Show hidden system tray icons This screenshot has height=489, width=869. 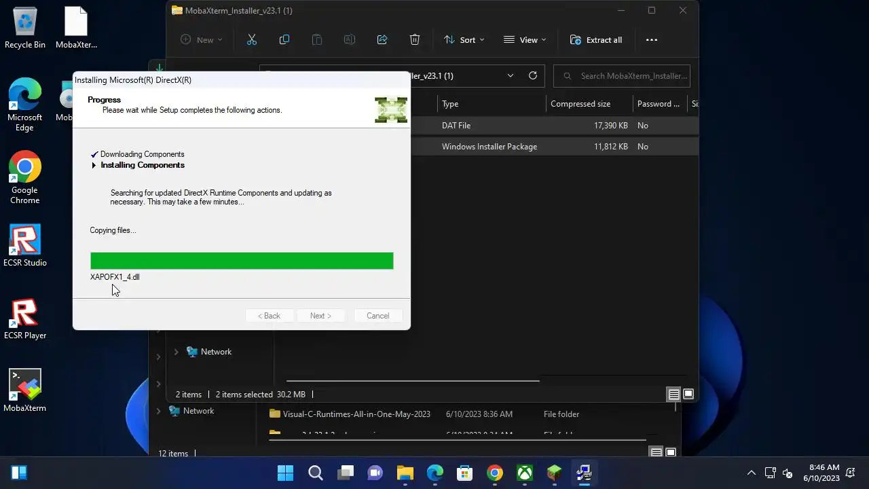pyautogui.click(x=752, y=473)
